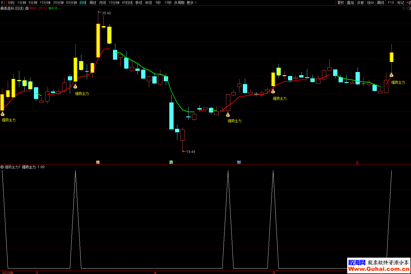Click the 2025年 label on time axis
The image size is (411, 274).
coord(8,272)
